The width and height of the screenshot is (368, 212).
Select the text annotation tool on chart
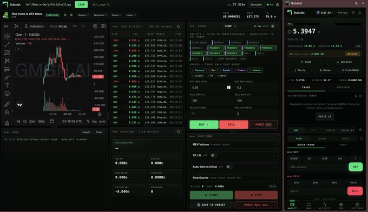[x=7, y=85]
